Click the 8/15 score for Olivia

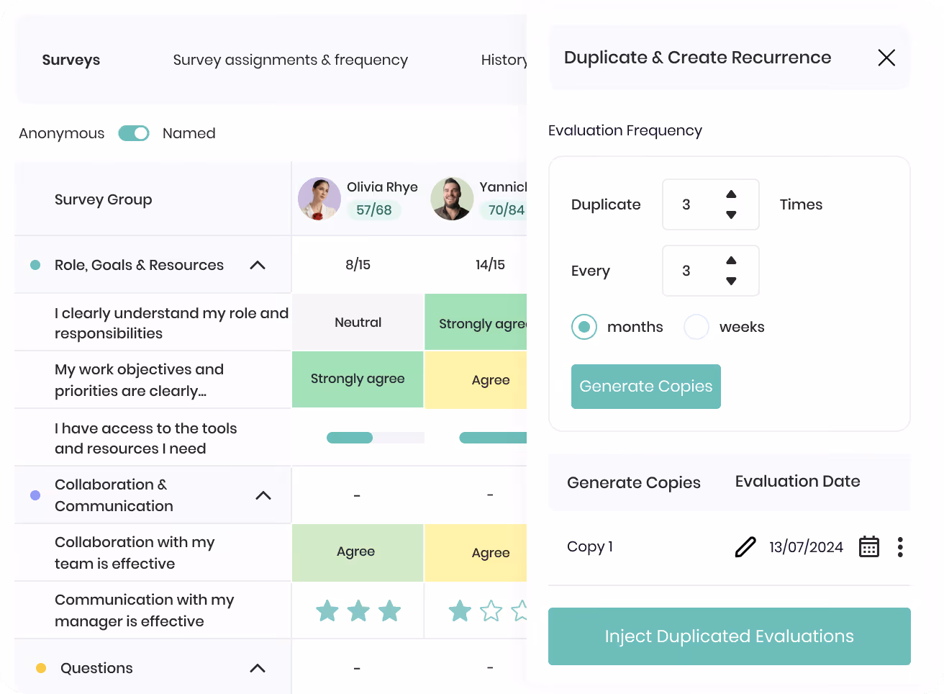pos(358,265)
